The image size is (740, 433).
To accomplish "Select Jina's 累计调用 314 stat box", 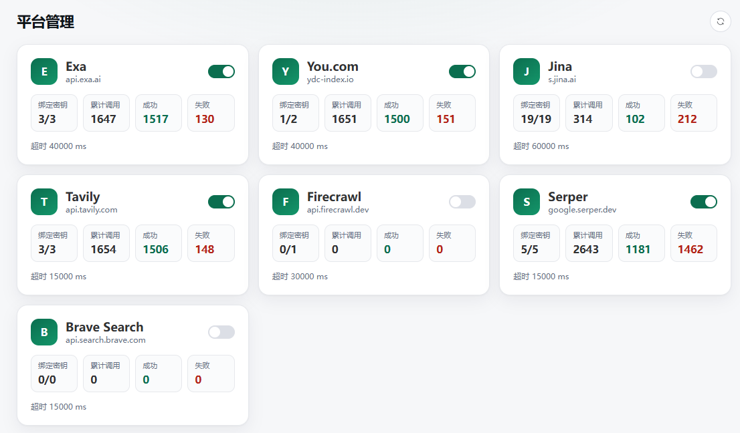I will point(589,113).
